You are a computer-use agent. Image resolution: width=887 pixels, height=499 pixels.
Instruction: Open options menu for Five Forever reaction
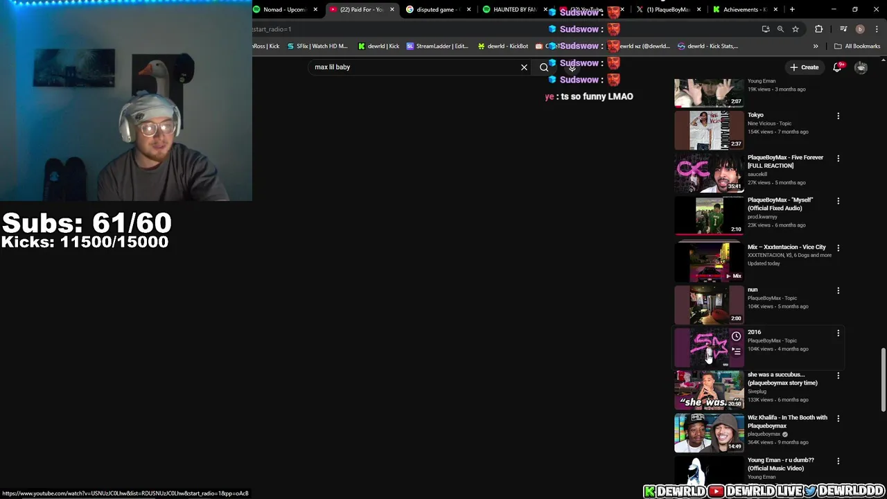click(x=838, y=159)
